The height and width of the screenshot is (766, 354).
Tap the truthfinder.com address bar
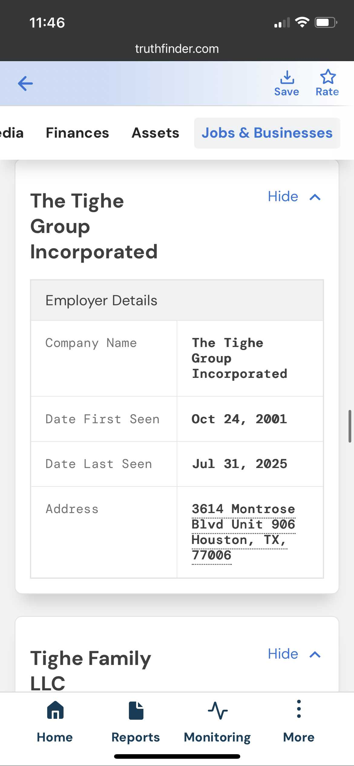click(177, 49)
